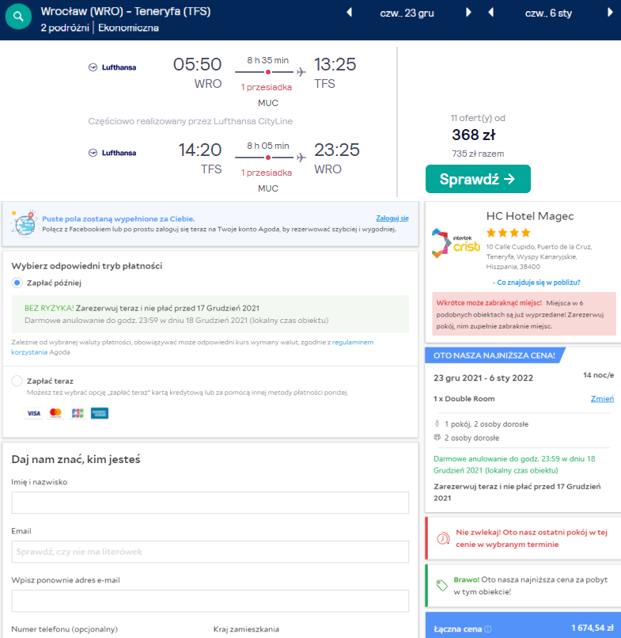
Task: Click the Lufthansa logo on return flight
Action: (112, 153)
